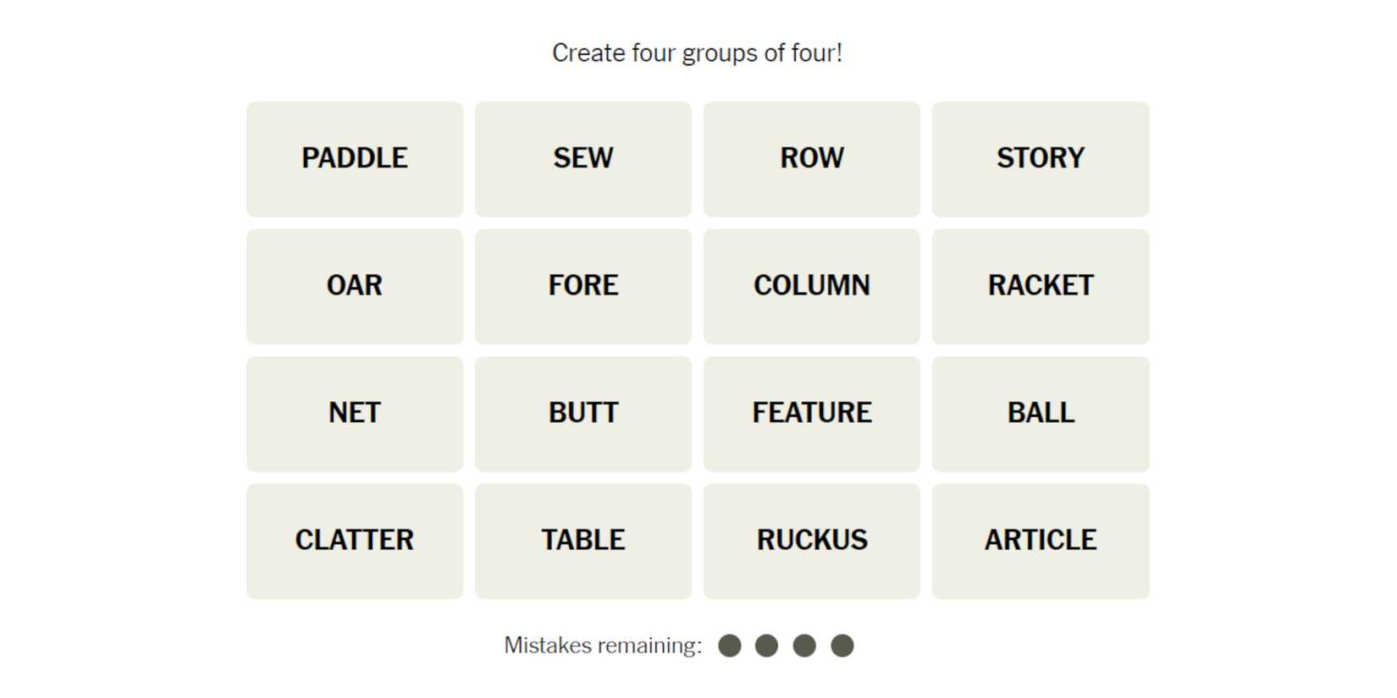The width and height of the screenshot is (1397, 698).
Task: Select the ARTICLE tile
Action: [1041, 541]
